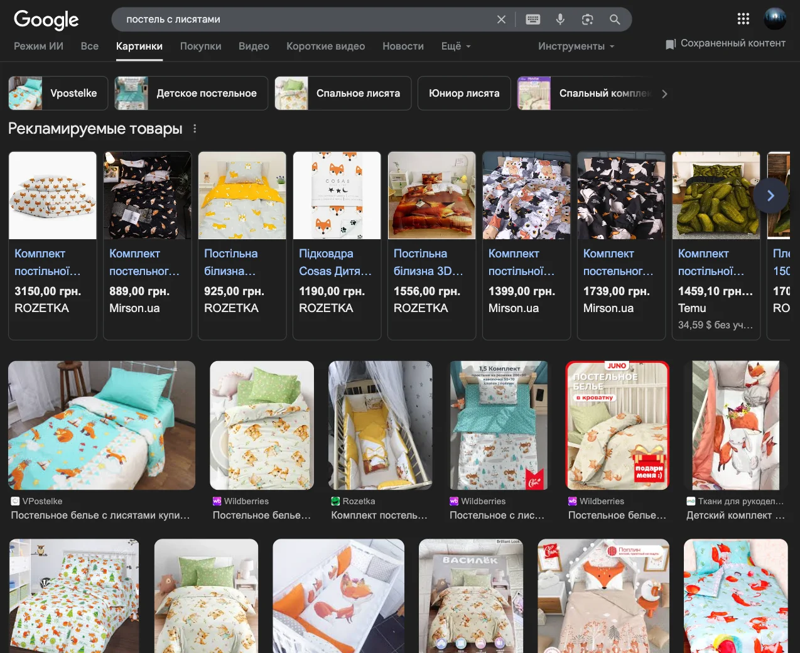Advance sponsored products carousel with arrow button
The height and width of the screenshot is (653, 800).
pyautogui.click(x=770, y=196)
